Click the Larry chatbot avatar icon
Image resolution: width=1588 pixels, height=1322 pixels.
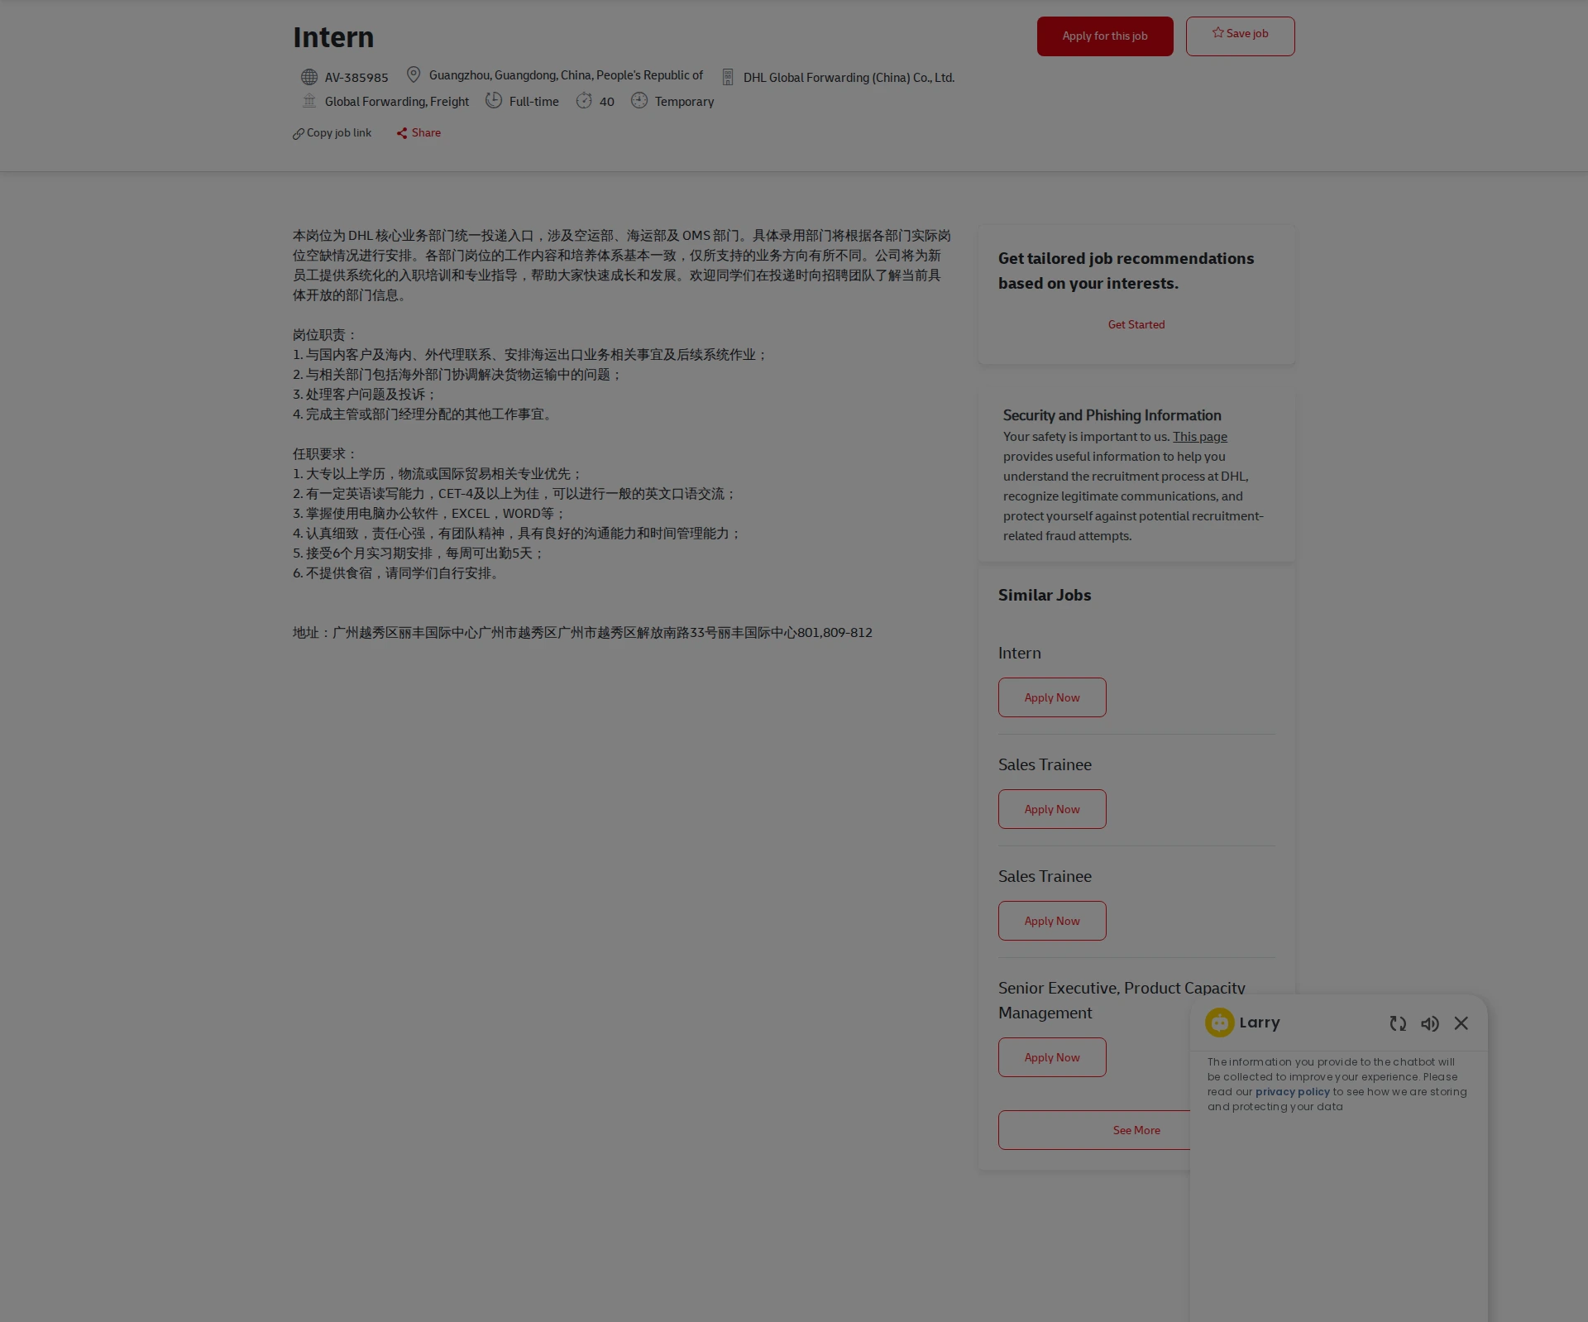point(1220,1023)
